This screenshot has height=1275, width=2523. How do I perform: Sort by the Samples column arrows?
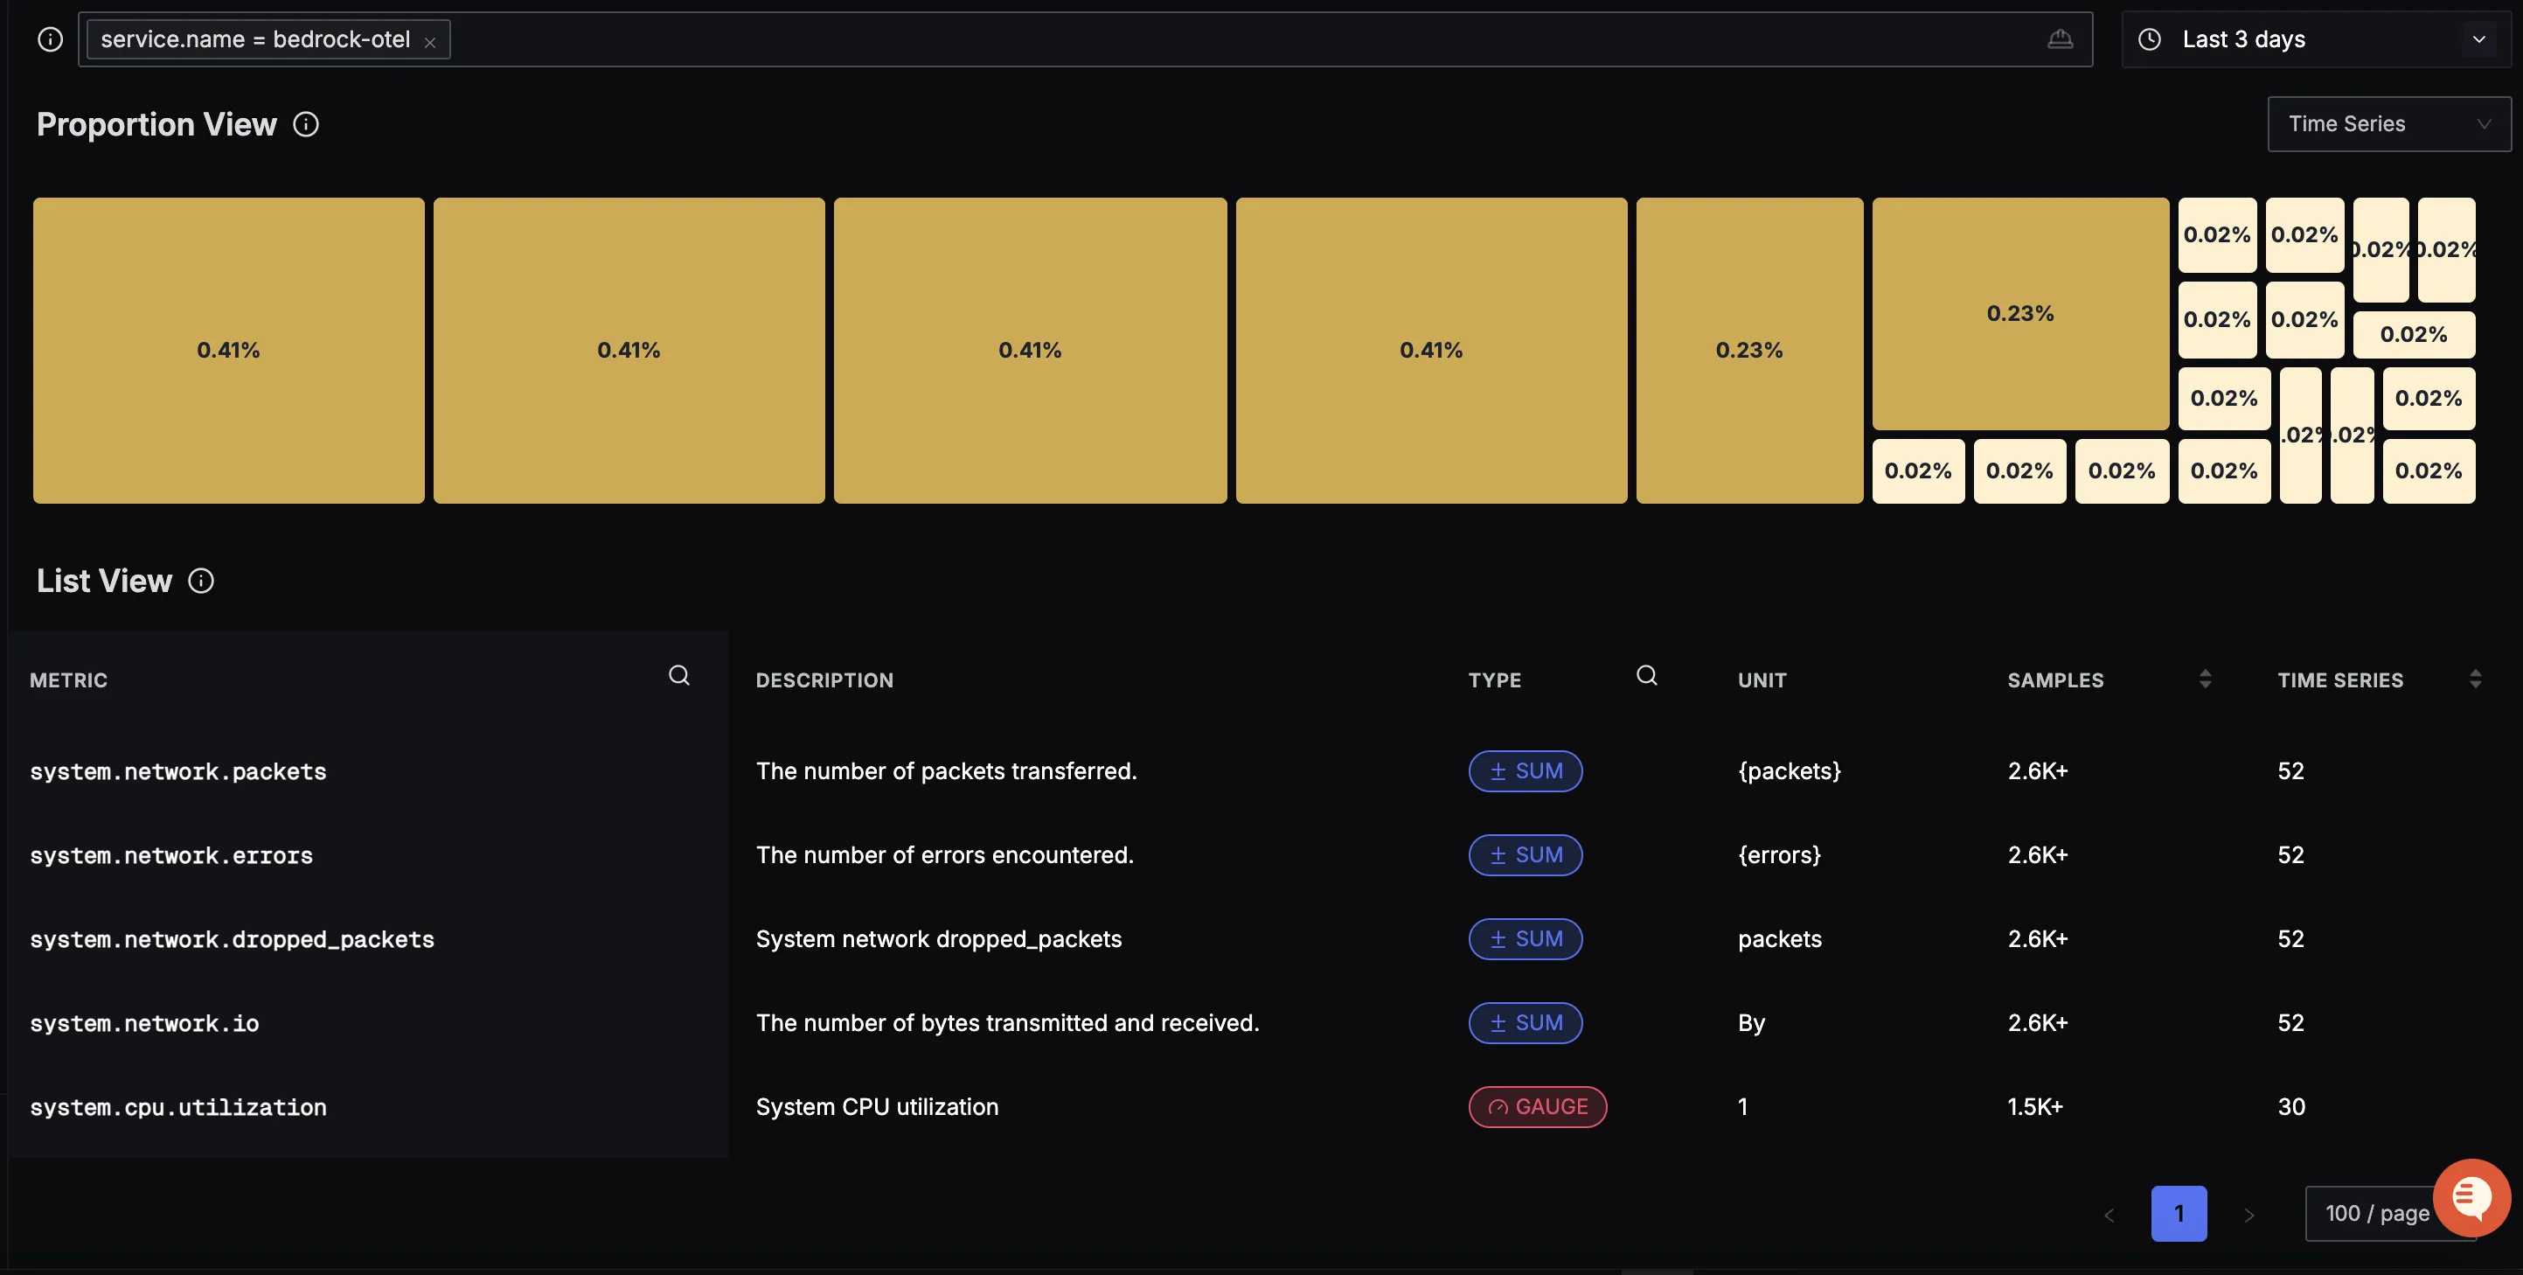point(2205,679)
